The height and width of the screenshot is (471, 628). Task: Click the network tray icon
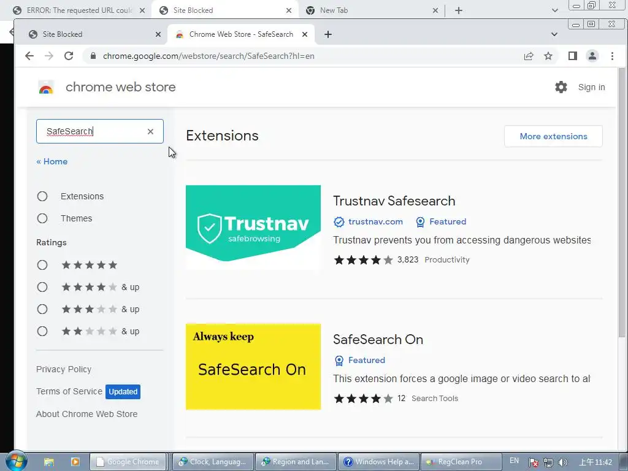pyautogui.click(x=548, y=462)
